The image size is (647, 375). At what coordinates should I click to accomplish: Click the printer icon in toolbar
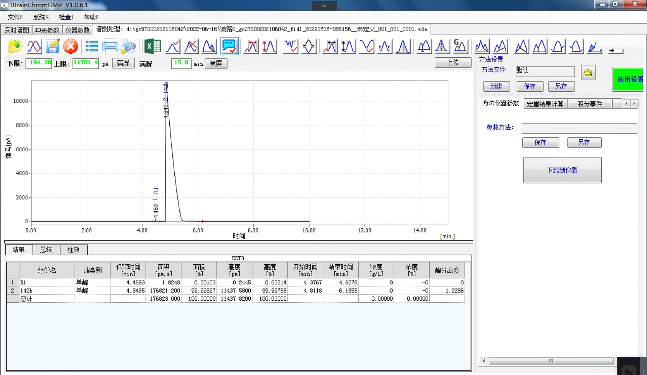(110, 46)
